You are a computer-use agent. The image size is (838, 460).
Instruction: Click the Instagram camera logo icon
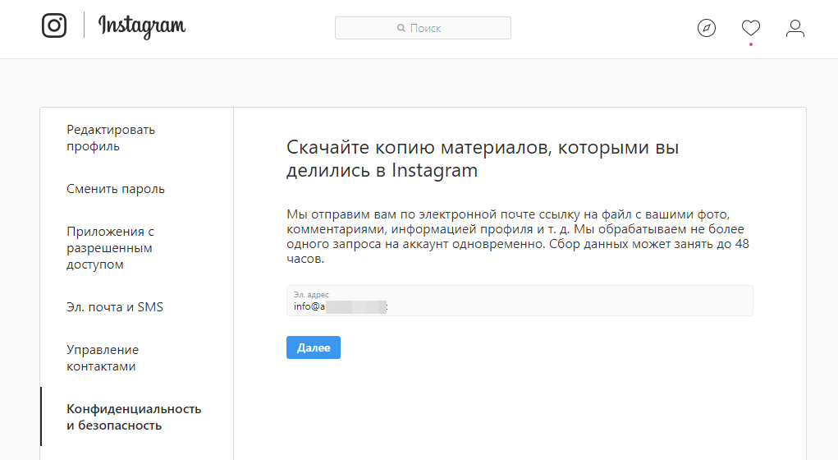coord(54,25)
